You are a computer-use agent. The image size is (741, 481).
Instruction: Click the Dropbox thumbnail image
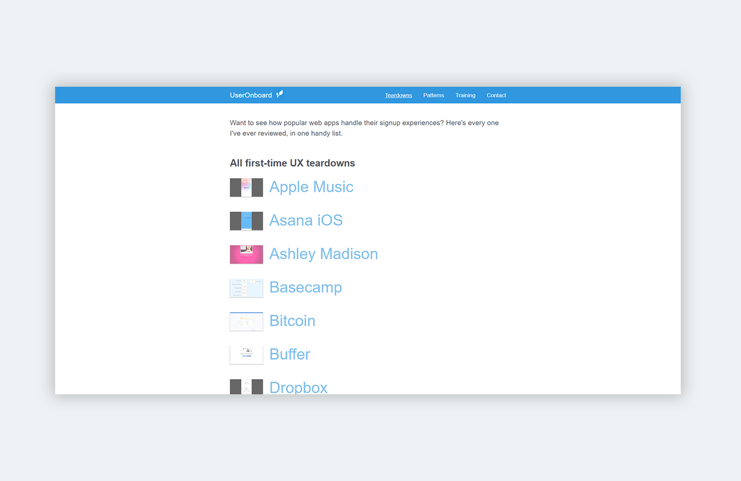pyautogui.click(x=247, y=387)
